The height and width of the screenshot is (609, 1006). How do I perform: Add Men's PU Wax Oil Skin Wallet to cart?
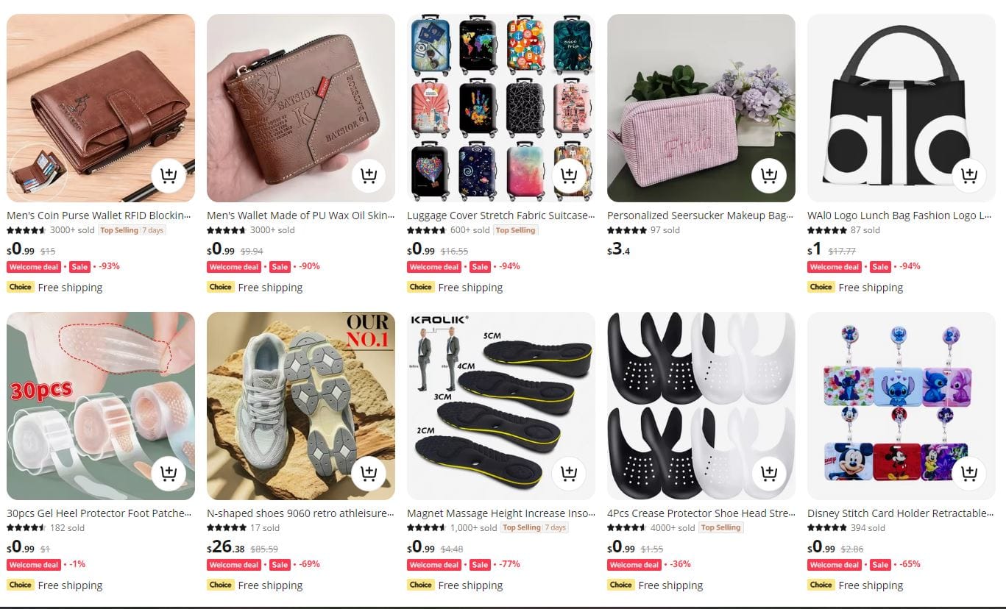(x=369, y=175)
